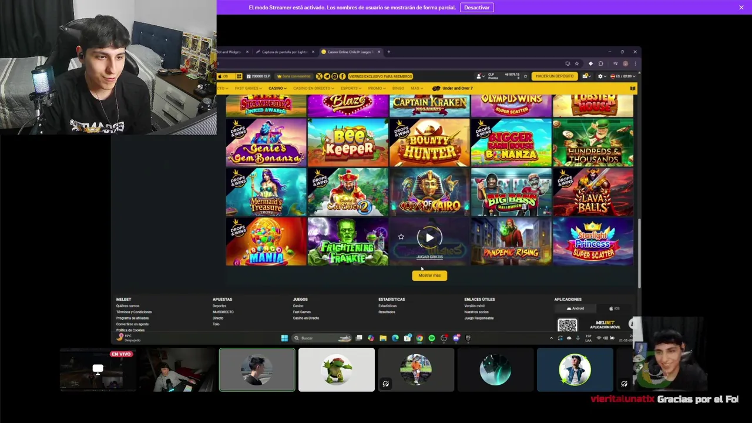
Task: Click the casino page vertical scrollbar
Action: [639, 253]
